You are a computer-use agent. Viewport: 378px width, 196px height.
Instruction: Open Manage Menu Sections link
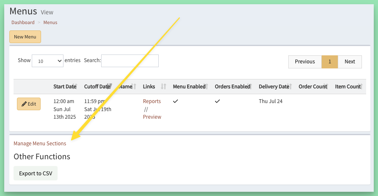(x=40, y=144)
